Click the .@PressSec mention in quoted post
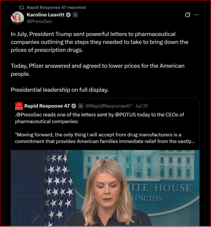211x227 pixels. point(28,115)
